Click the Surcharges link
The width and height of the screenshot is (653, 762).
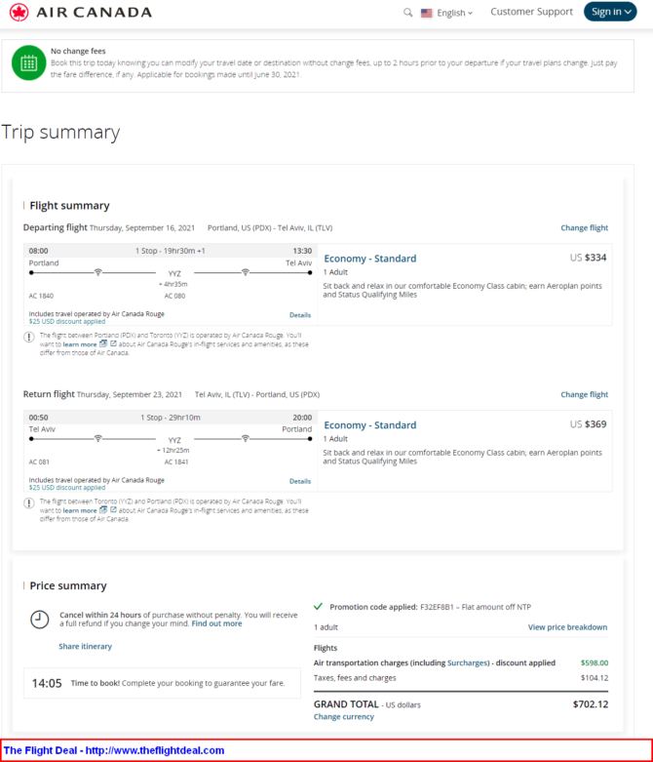[468, 662]
